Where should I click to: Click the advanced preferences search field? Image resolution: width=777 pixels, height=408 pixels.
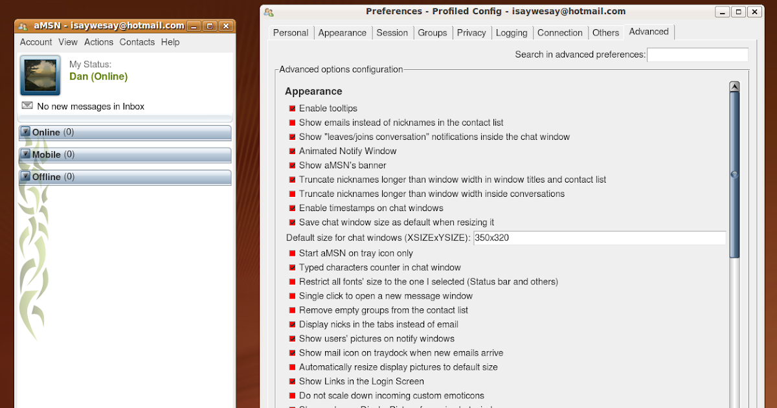point(697,54)
